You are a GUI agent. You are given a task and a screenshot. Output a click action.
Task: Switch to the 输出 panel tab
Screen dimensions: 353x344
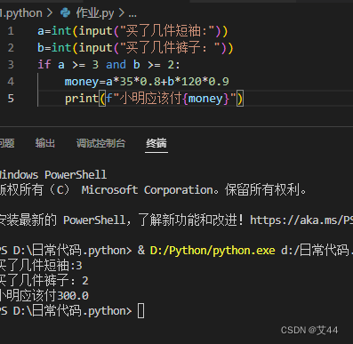45,143
